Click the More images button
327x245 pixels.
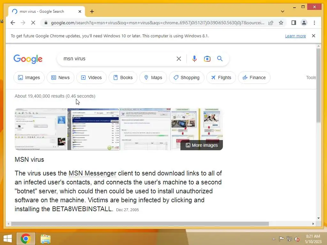[x=202, y=145]
